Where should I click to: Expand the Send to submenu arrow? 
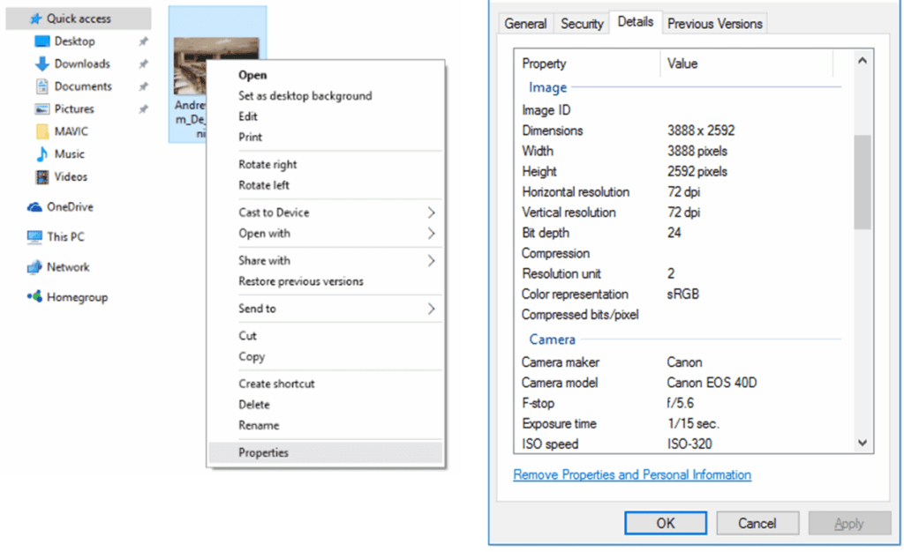(431, 309)
